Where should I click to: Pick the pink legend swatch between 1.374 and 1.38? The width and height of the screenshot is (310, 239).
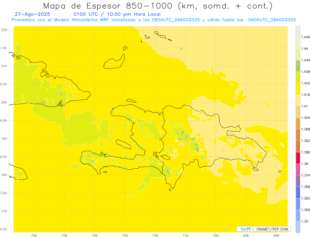point(298,170)
